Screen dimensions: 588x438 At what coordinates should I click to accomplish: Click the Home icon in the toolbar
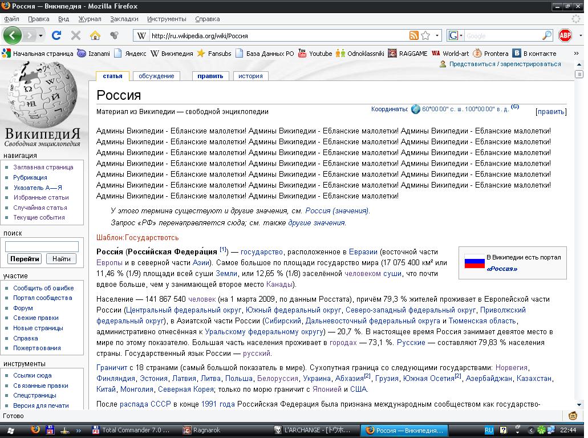click(95, 35)
